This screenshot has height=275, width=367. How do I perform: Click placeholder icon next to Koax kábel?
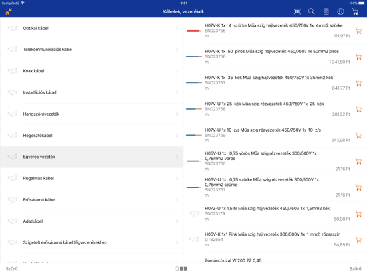point(13,71)
